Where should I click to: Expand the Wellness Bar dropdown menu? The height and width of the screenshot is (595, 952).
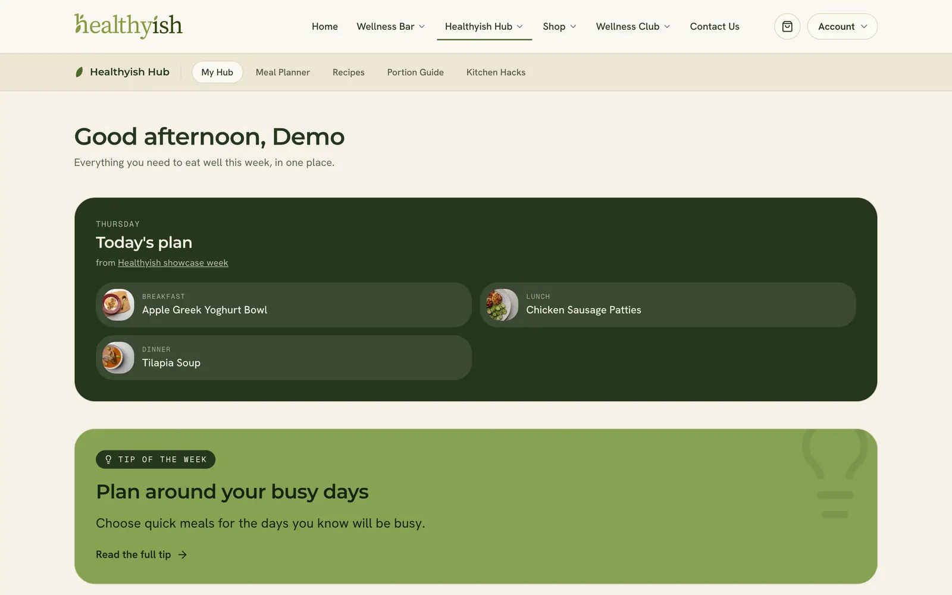(391, 27)
